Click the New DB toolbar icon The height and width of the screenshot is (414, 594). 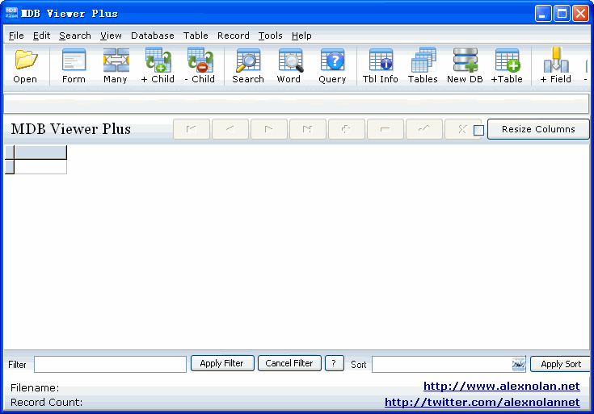[x=465, y=65]
